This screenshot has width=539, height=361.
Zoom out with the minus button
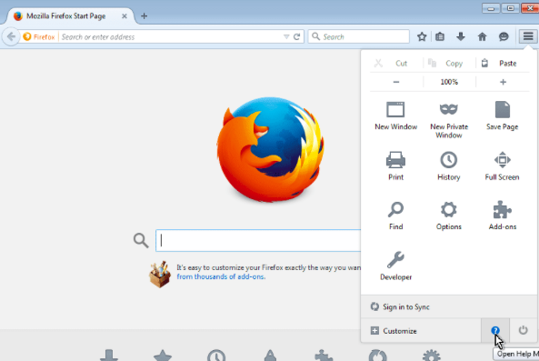click(396, 82)
